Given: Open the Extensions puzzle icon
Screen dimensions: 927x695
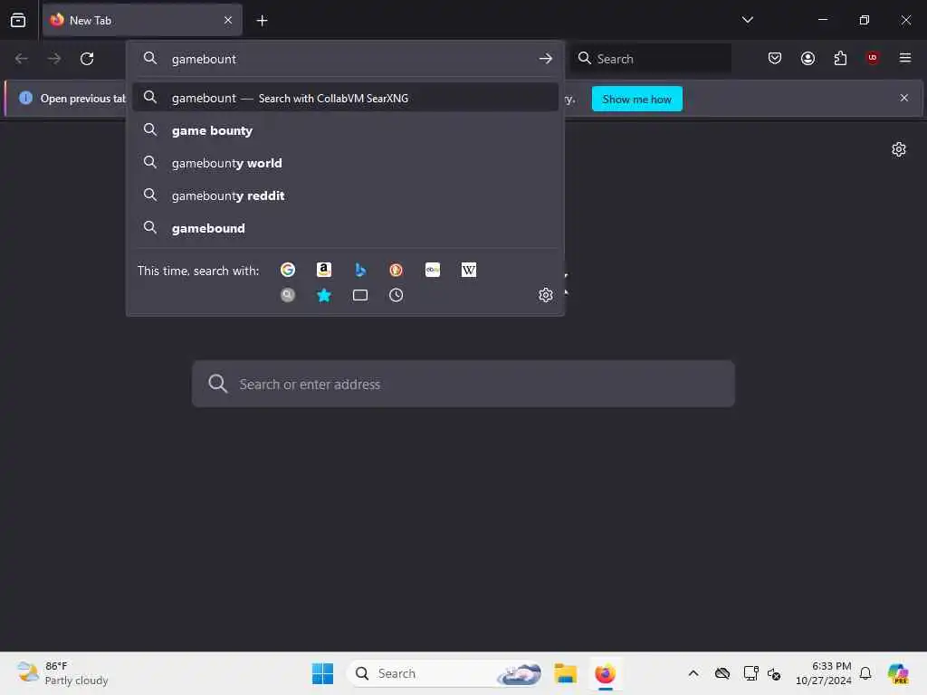Looking at the screenshot, I should pyautogui.click(x=840, y=58).
